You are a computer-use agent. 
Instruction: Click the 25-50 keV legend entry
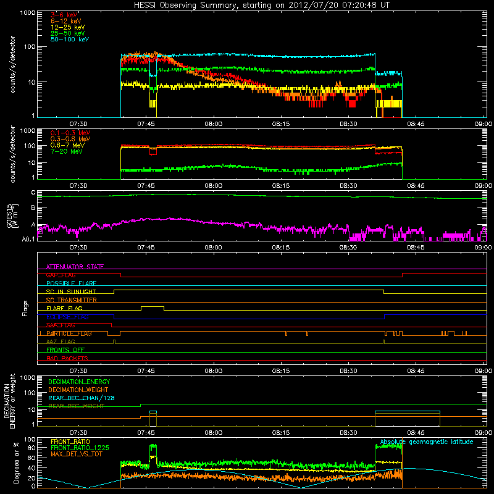tap(68, 33)
